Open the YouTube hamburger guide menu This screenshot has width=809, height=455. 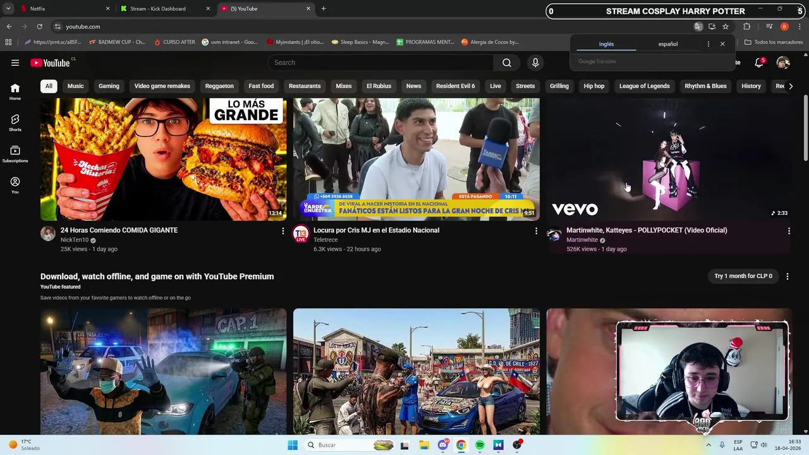15,63
